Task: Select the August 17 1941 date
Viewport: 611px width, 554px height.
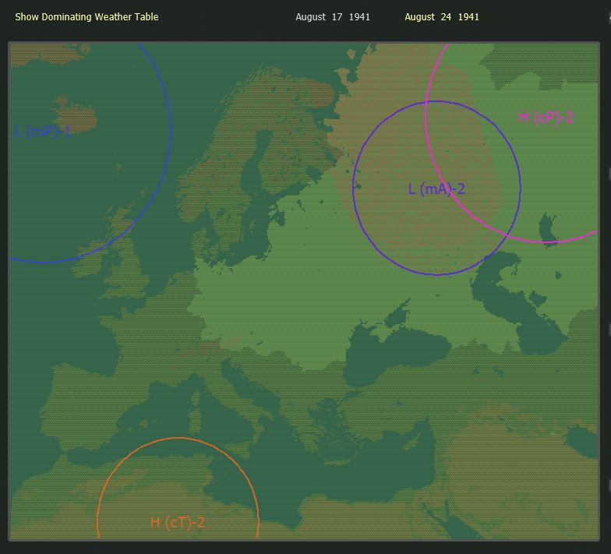Action: pyautogui.click(x=333, y=17)
